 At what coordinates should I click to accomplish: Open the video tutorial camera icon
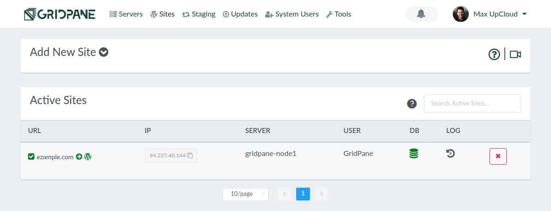click(x=515, y=55)
